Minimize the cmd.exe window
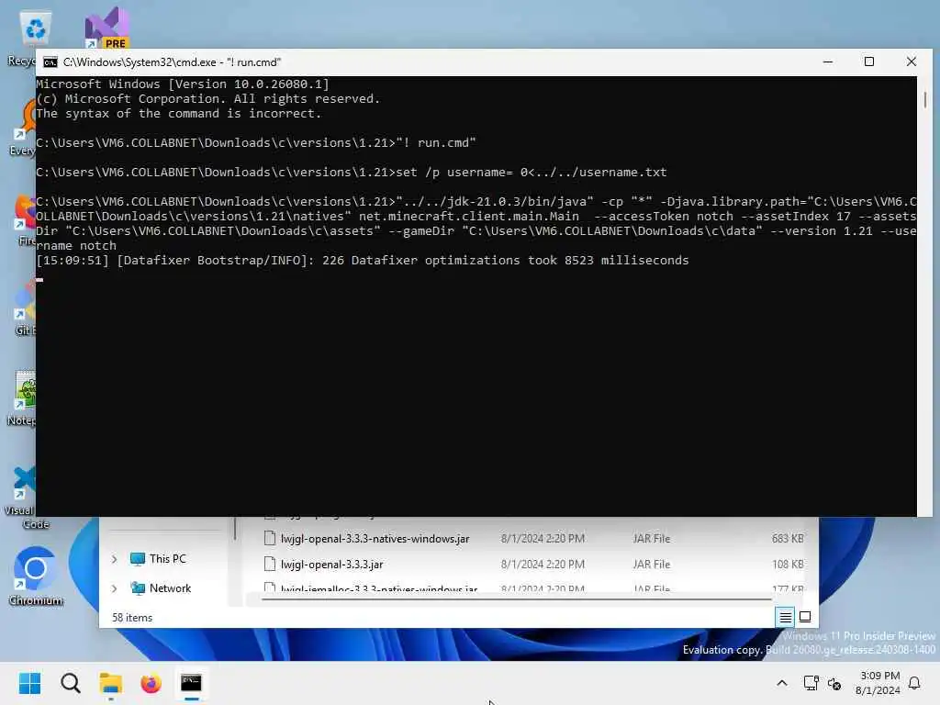The image size is (940, 705). click(x=828, y=62)
